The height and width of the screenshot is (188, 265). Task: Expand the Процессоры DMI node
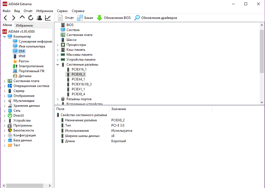click(58, 45)
